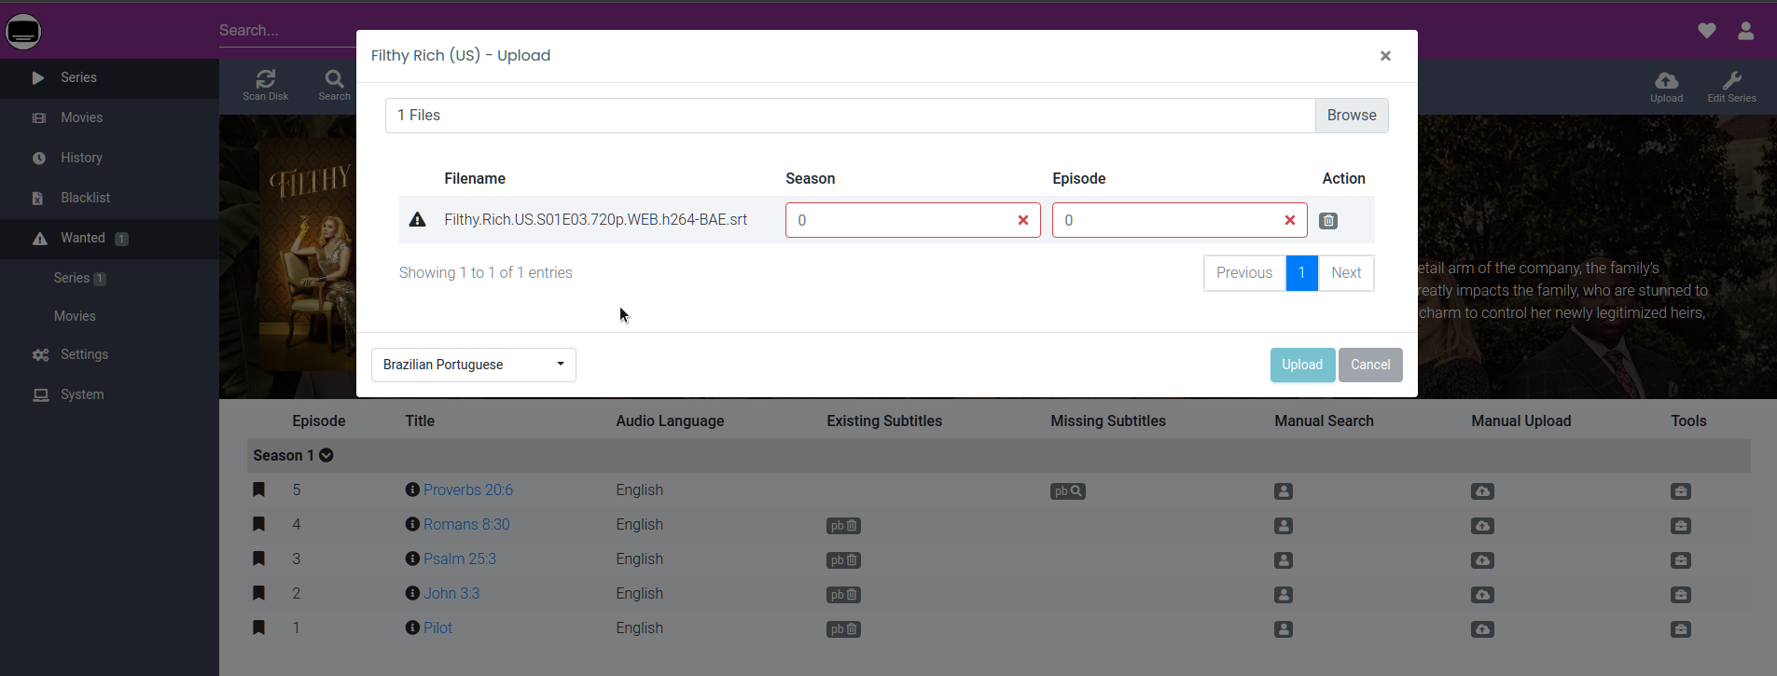Click the warning icon beside filename
This screenshot has height=676, width=1777.
(x=417, y=219)
